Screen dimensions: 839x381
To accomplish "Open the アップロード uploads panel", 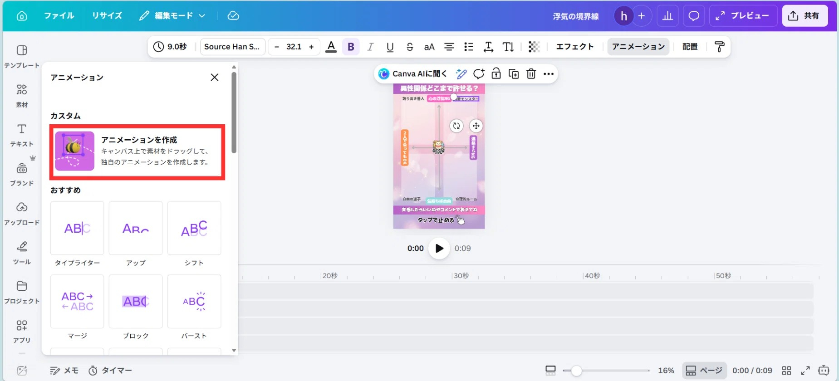I will coord(22,213).
